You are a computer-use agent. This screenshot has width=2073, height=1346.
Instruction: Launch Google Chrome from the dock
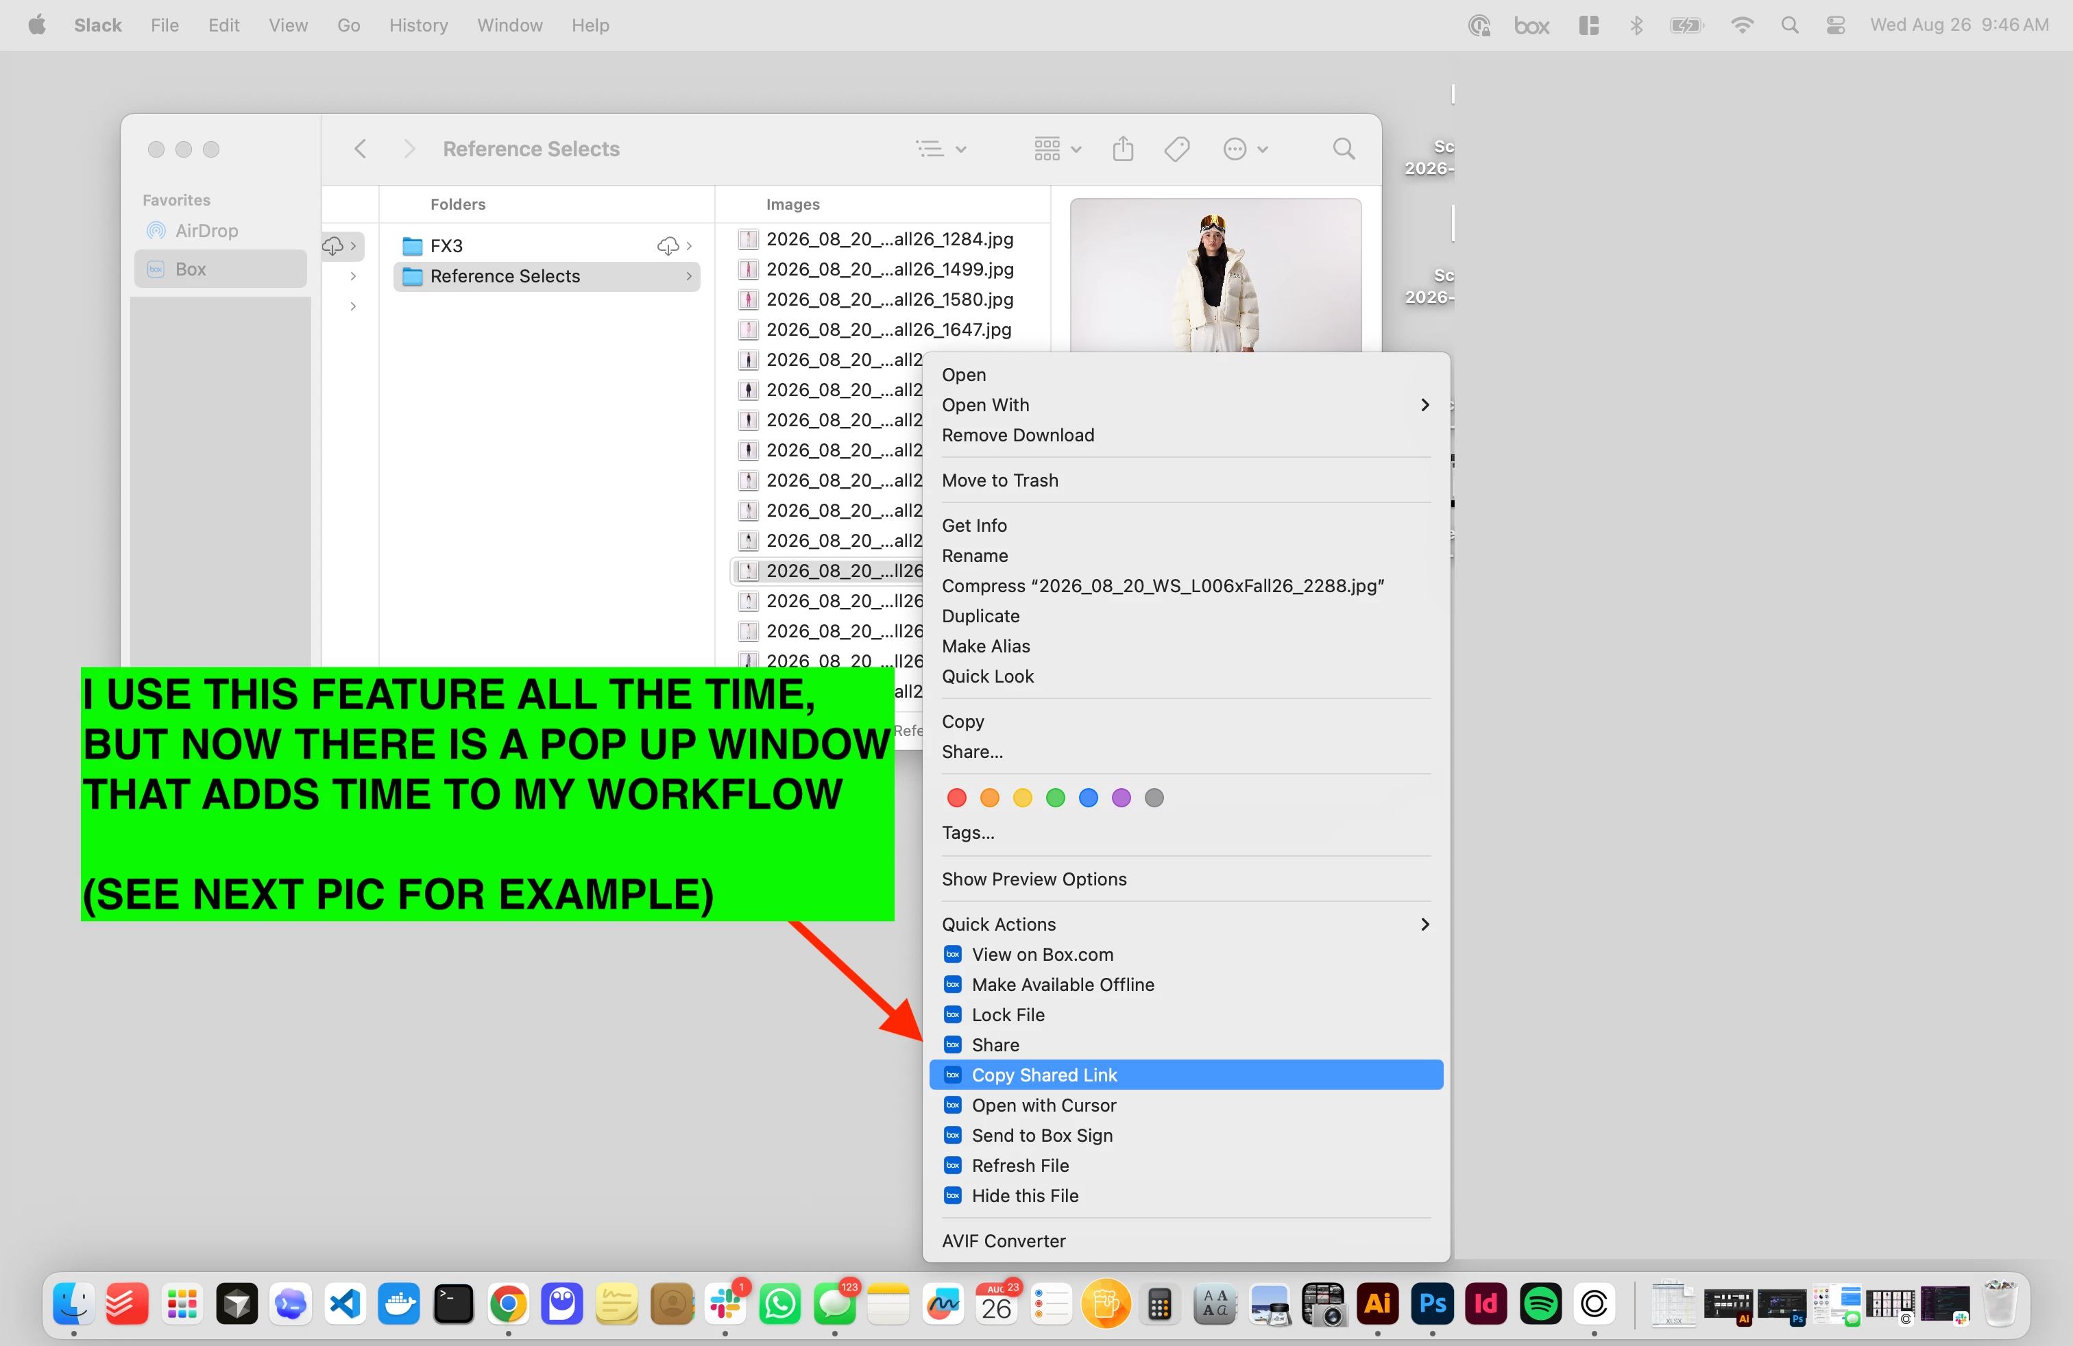pos(508,1304)
